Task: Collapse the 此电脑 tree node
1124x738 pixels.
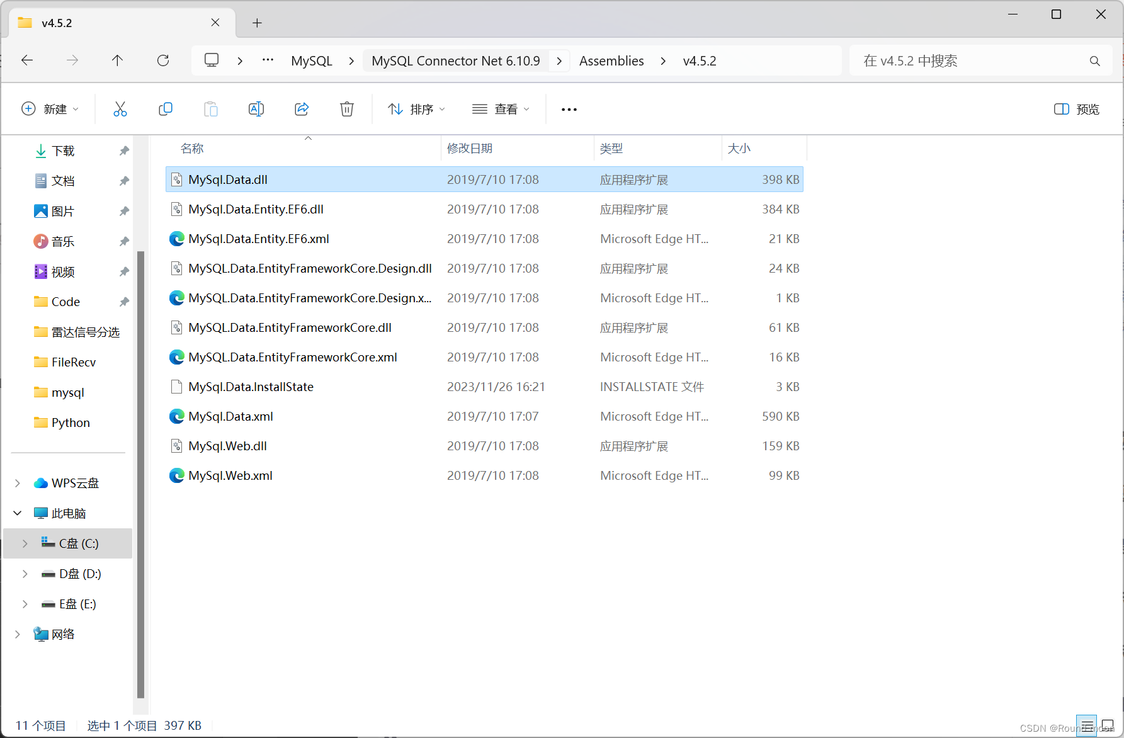Action: pyautogui.click(x=18, y=513)
